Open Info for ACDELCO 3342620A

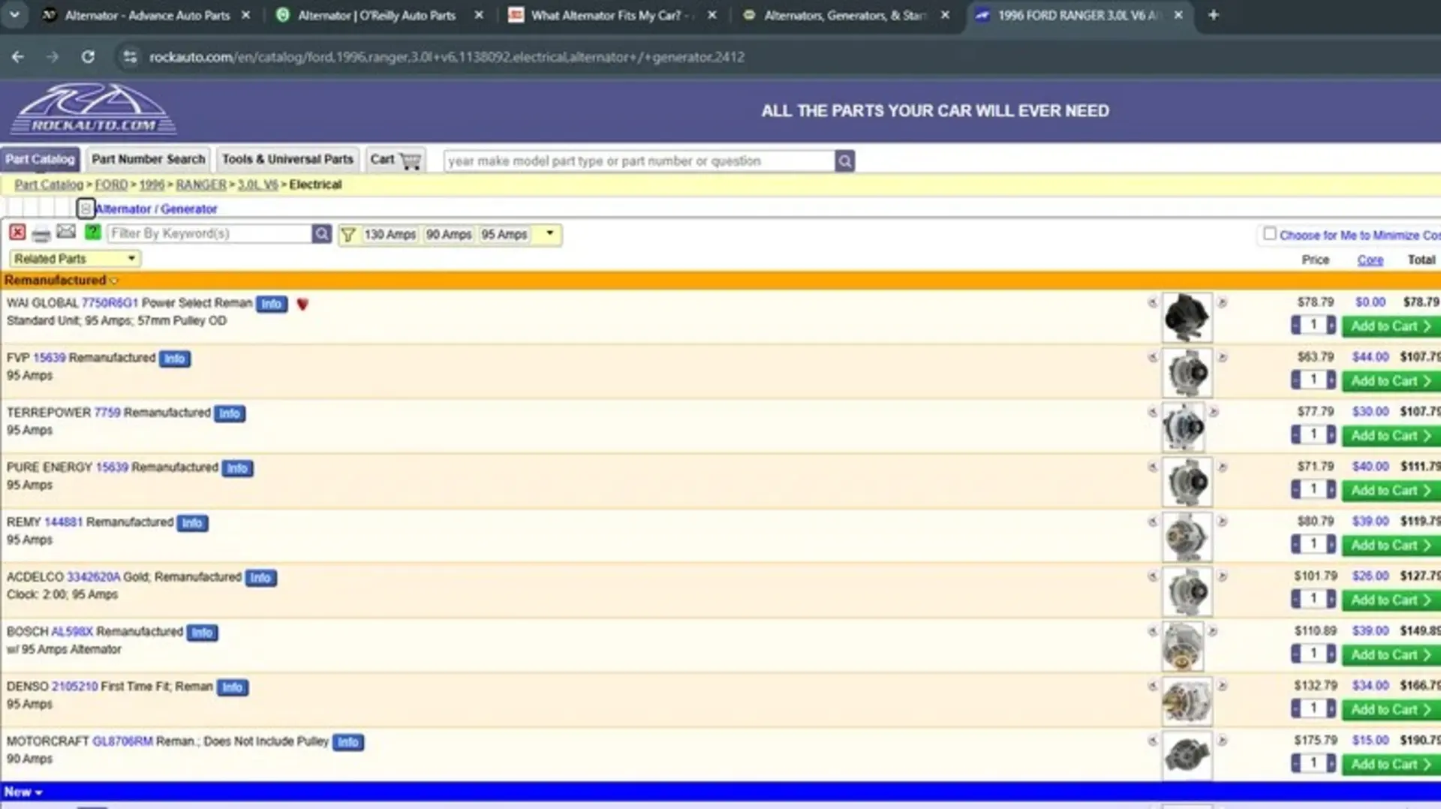click(x=260, y=578)
